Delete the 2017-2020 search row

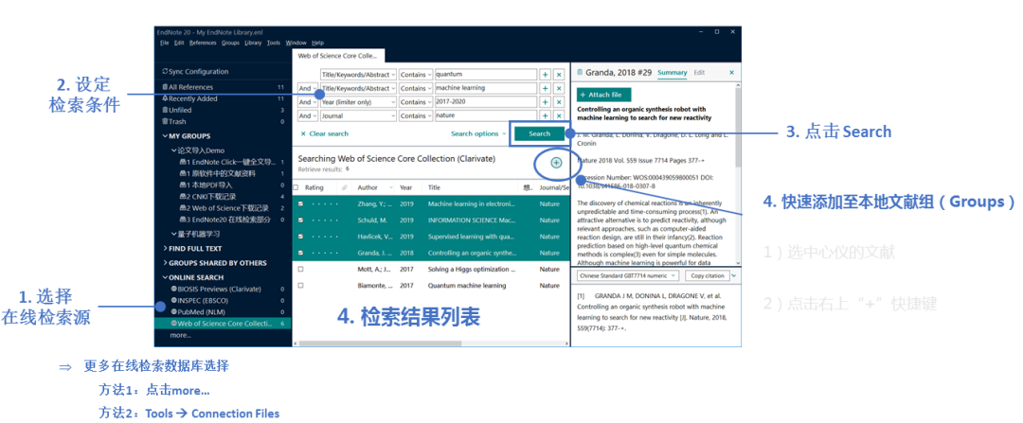[x=559, y=101]
